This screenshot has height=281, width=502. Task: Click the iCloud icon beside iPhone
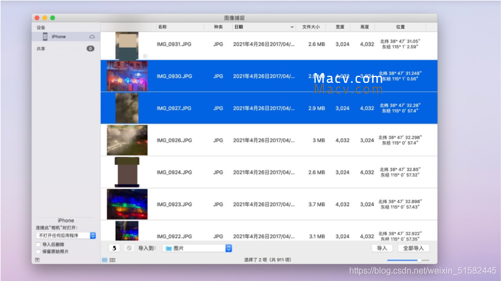pyautogui.click(x=92, y=36)
